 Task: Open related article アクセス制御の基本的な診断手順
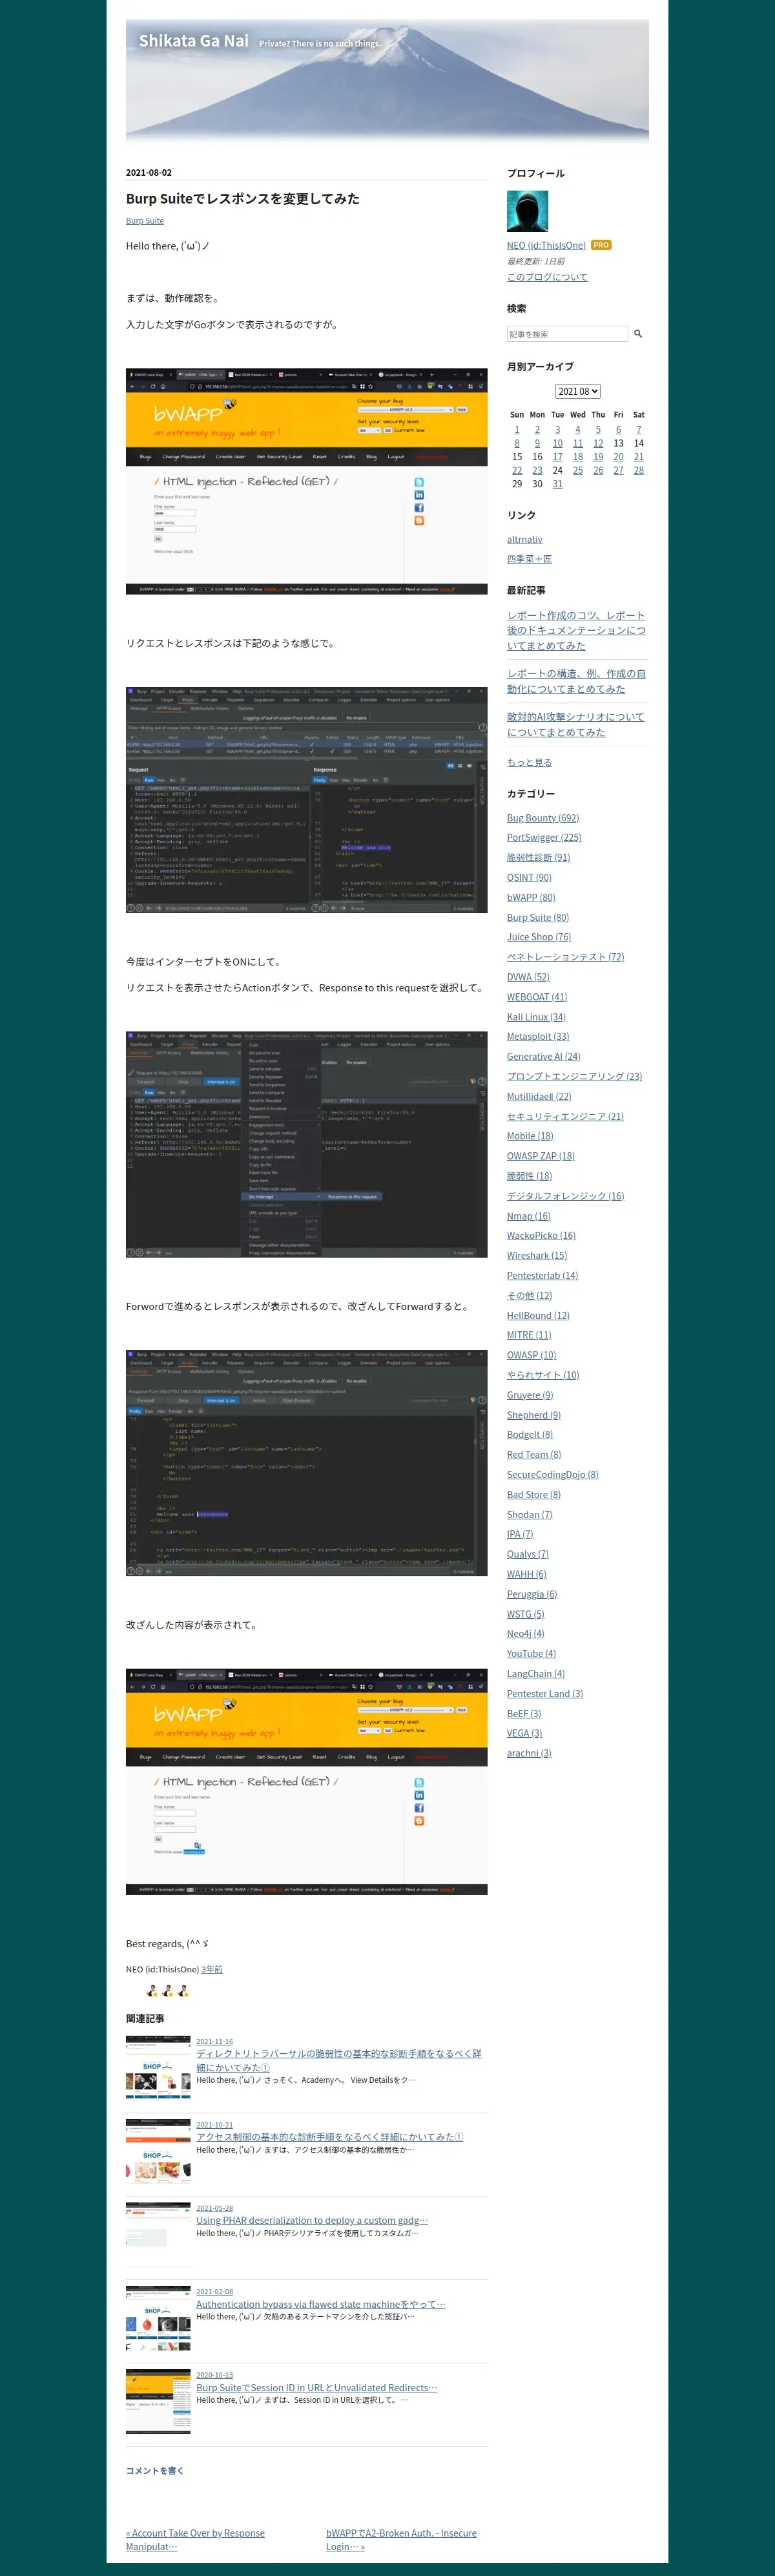pos(329,2137)
